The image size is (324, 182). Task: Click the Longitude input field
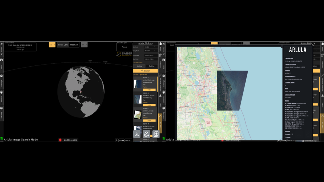(151, 51)
